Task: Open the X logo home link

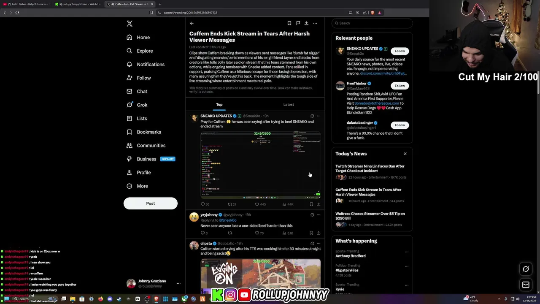Action: [x=130, y=24]
